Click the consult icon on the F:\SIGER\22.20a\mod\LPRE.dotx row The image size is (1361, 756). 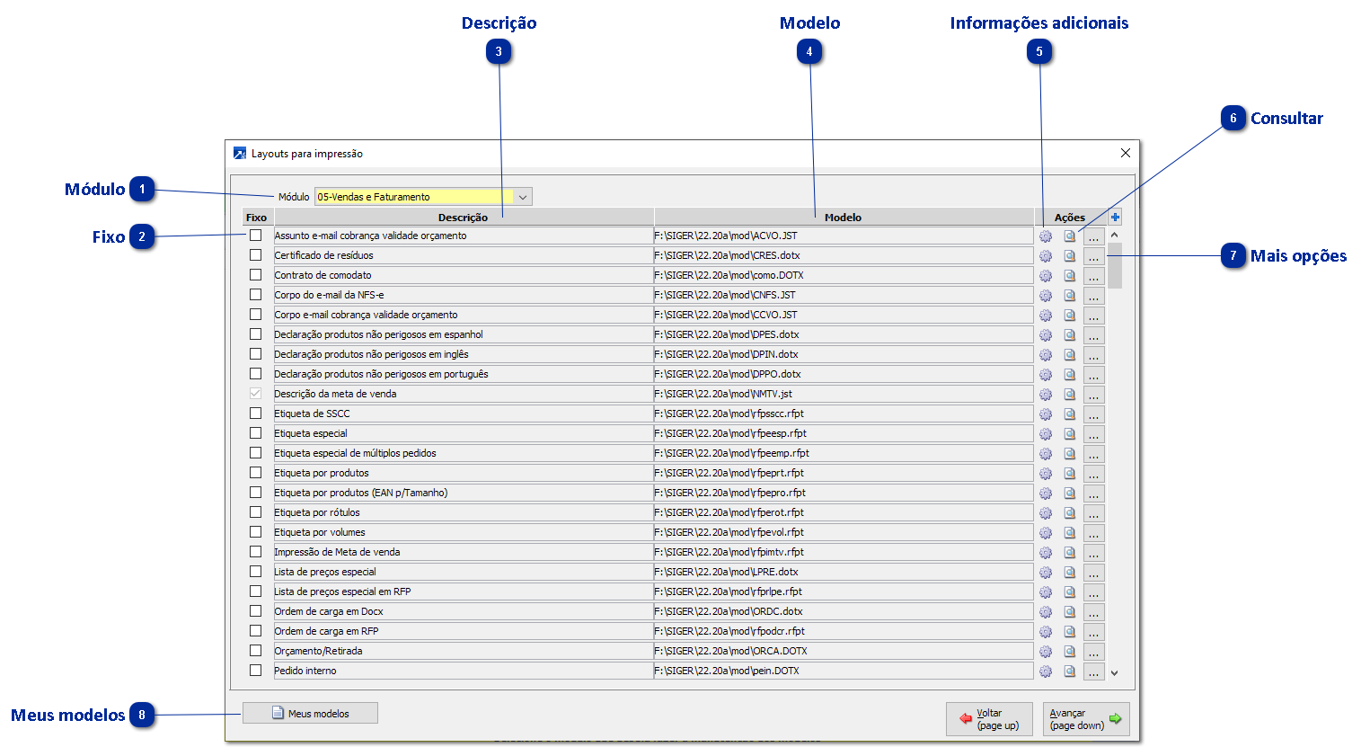(1070, 573)
